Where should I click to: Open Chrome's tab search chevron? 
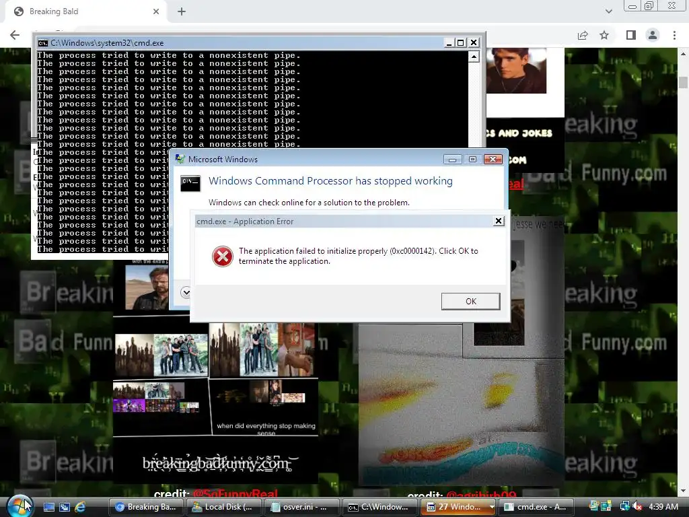click(x=608, y=11)
